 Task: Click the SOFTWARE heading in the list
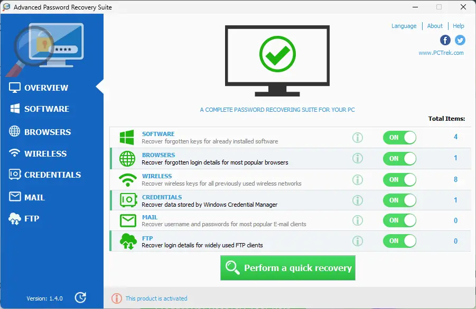(x=158, y=134)
